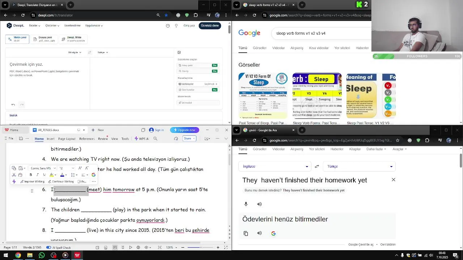Viewport: 463px width, 260px height.
Task: Toggle DeepL side panel collapse icon
Action: (x=179, y=52)
